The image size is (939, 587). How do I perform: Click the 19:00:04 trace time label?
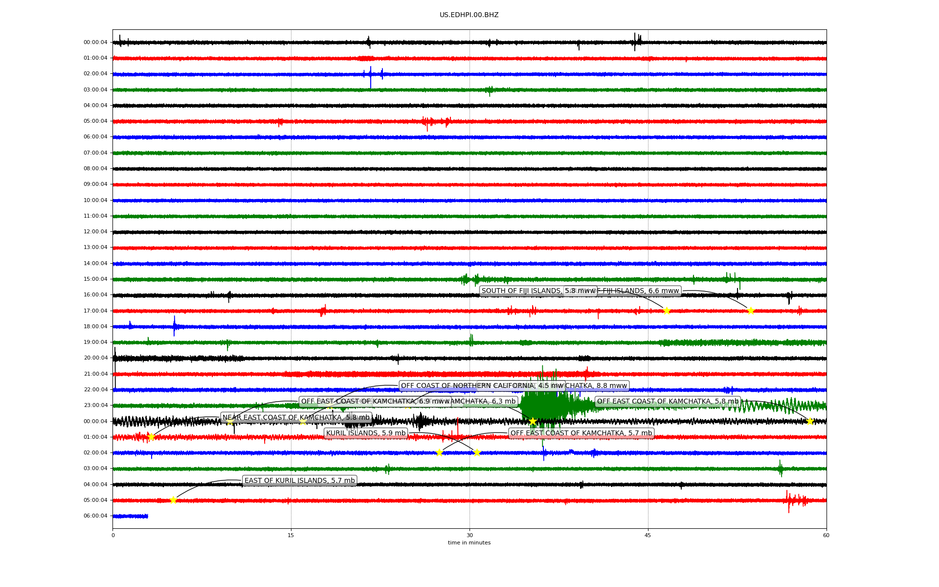[95, 342]
